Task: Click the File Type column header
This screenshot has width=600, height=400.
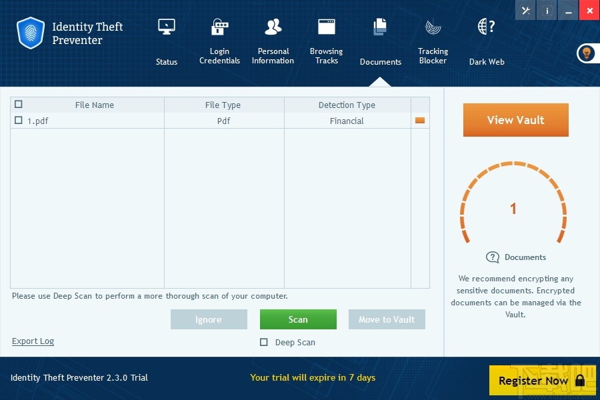Action: pos(223,105)
